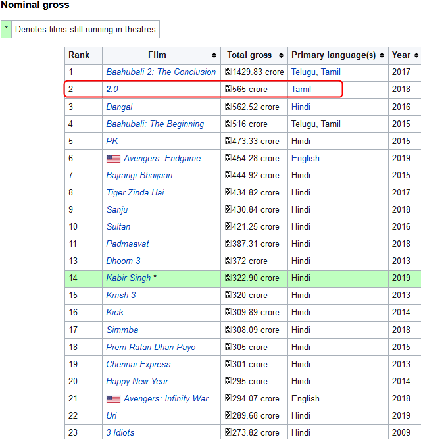This screenshot has height=439, width=421.
Task: Select Telugu, Tamil cell in Baahubali: The Beginning row
Action: click(x=338, y=124)
